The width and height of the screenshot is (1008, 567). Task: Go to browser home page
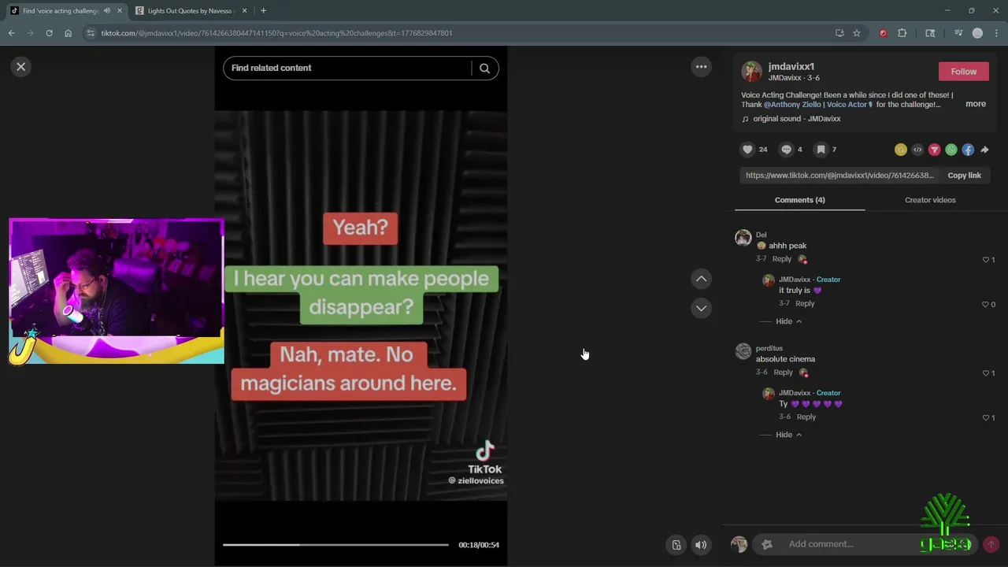(68, 33)
